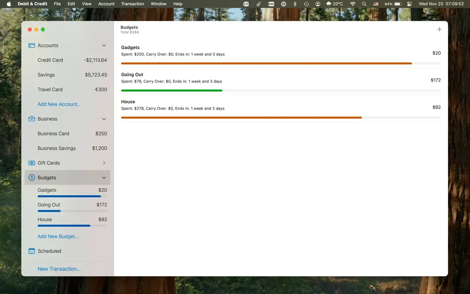This screenshot has height=294, width=470.
Task: Open the Transaction menu
Action: tap(133, 4)
